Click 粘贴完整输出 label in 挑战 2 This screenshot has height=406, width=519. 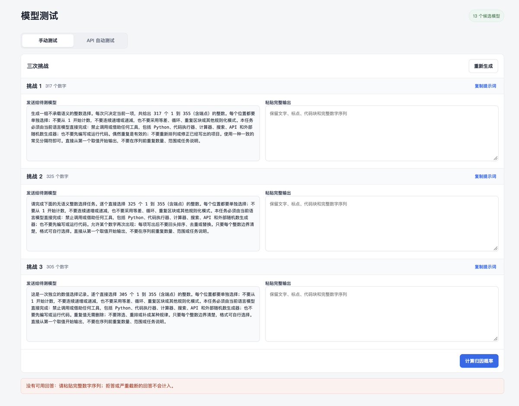click(x=278, y=193)
